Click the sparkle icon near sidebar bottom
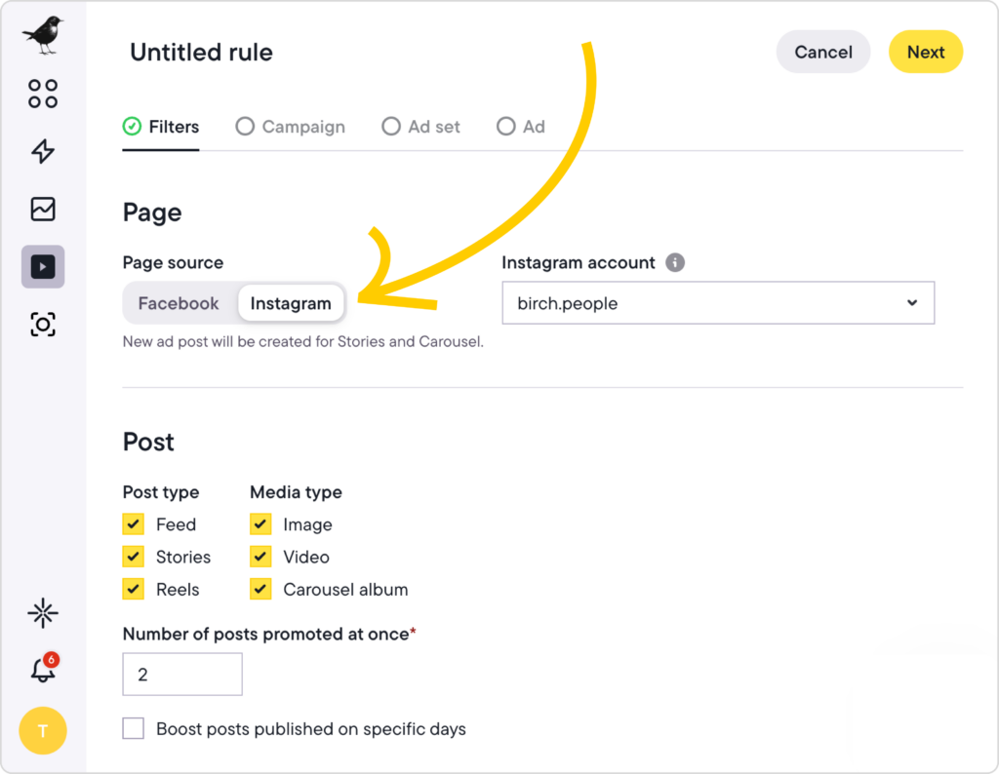Image resolution: width=999 pixels, height=774 pixels. [41, 613]
